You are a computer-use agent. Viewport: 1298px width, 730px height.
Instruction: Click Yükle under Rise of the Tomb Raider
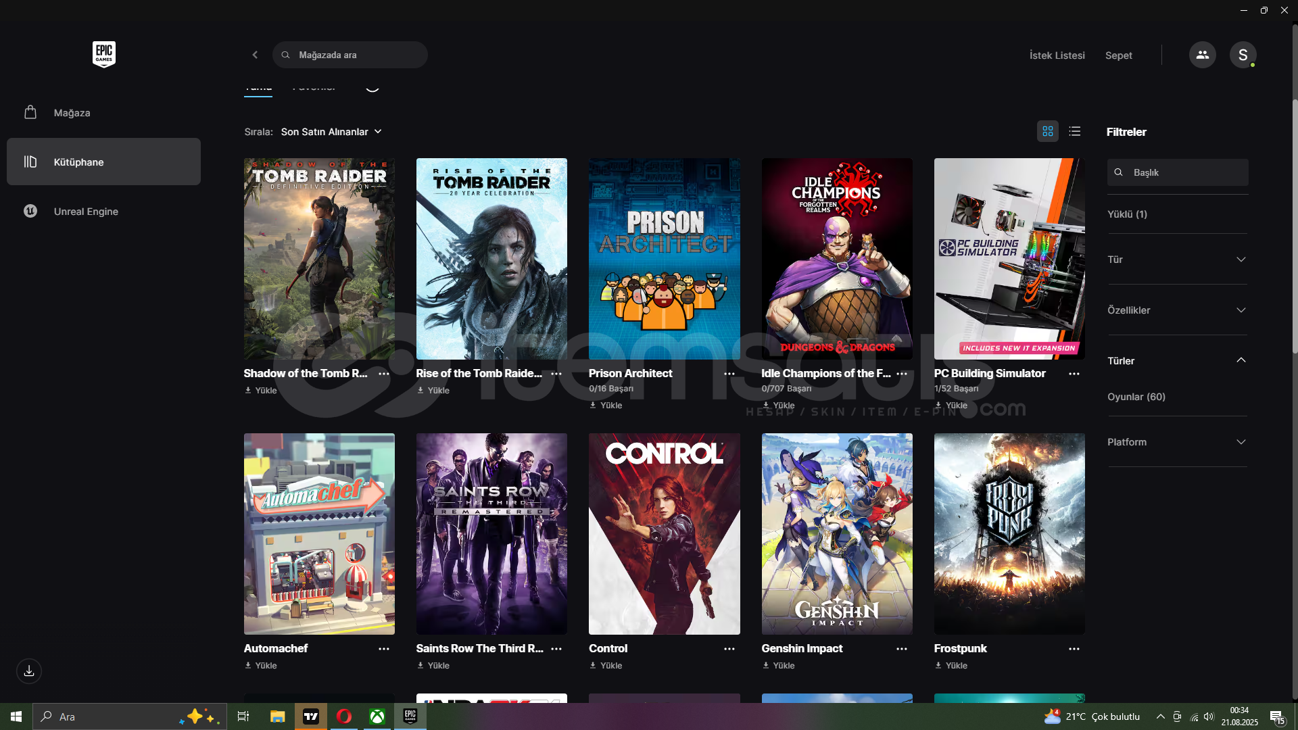coord(433,391)
